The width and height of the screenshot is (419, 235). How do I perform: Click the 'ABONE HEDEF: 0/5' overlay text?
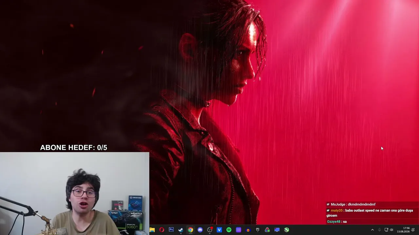tap(74, 148)
